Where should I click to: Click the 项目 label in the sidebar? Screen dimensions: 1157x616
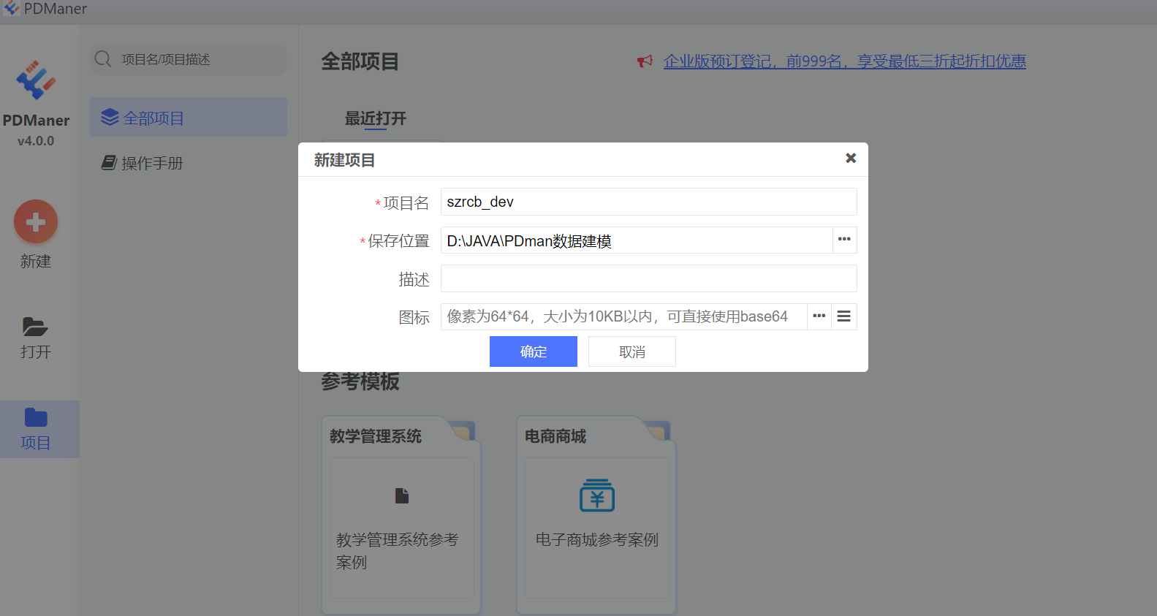point(36,443)
